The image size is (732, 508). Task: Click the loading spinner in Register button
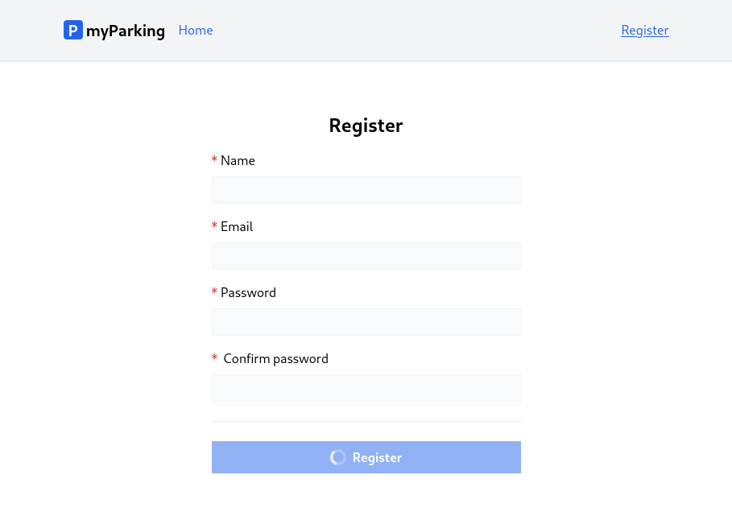click(338, 457)
